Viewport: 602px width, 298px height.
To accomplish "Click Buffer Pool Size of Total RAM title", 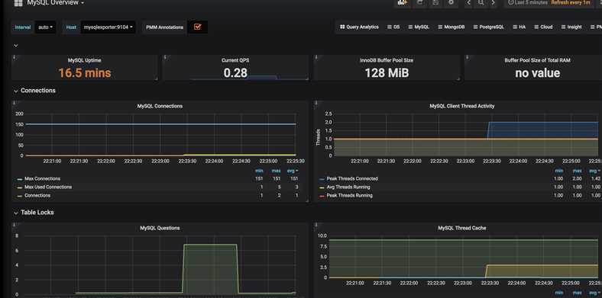I will [537, 60].
